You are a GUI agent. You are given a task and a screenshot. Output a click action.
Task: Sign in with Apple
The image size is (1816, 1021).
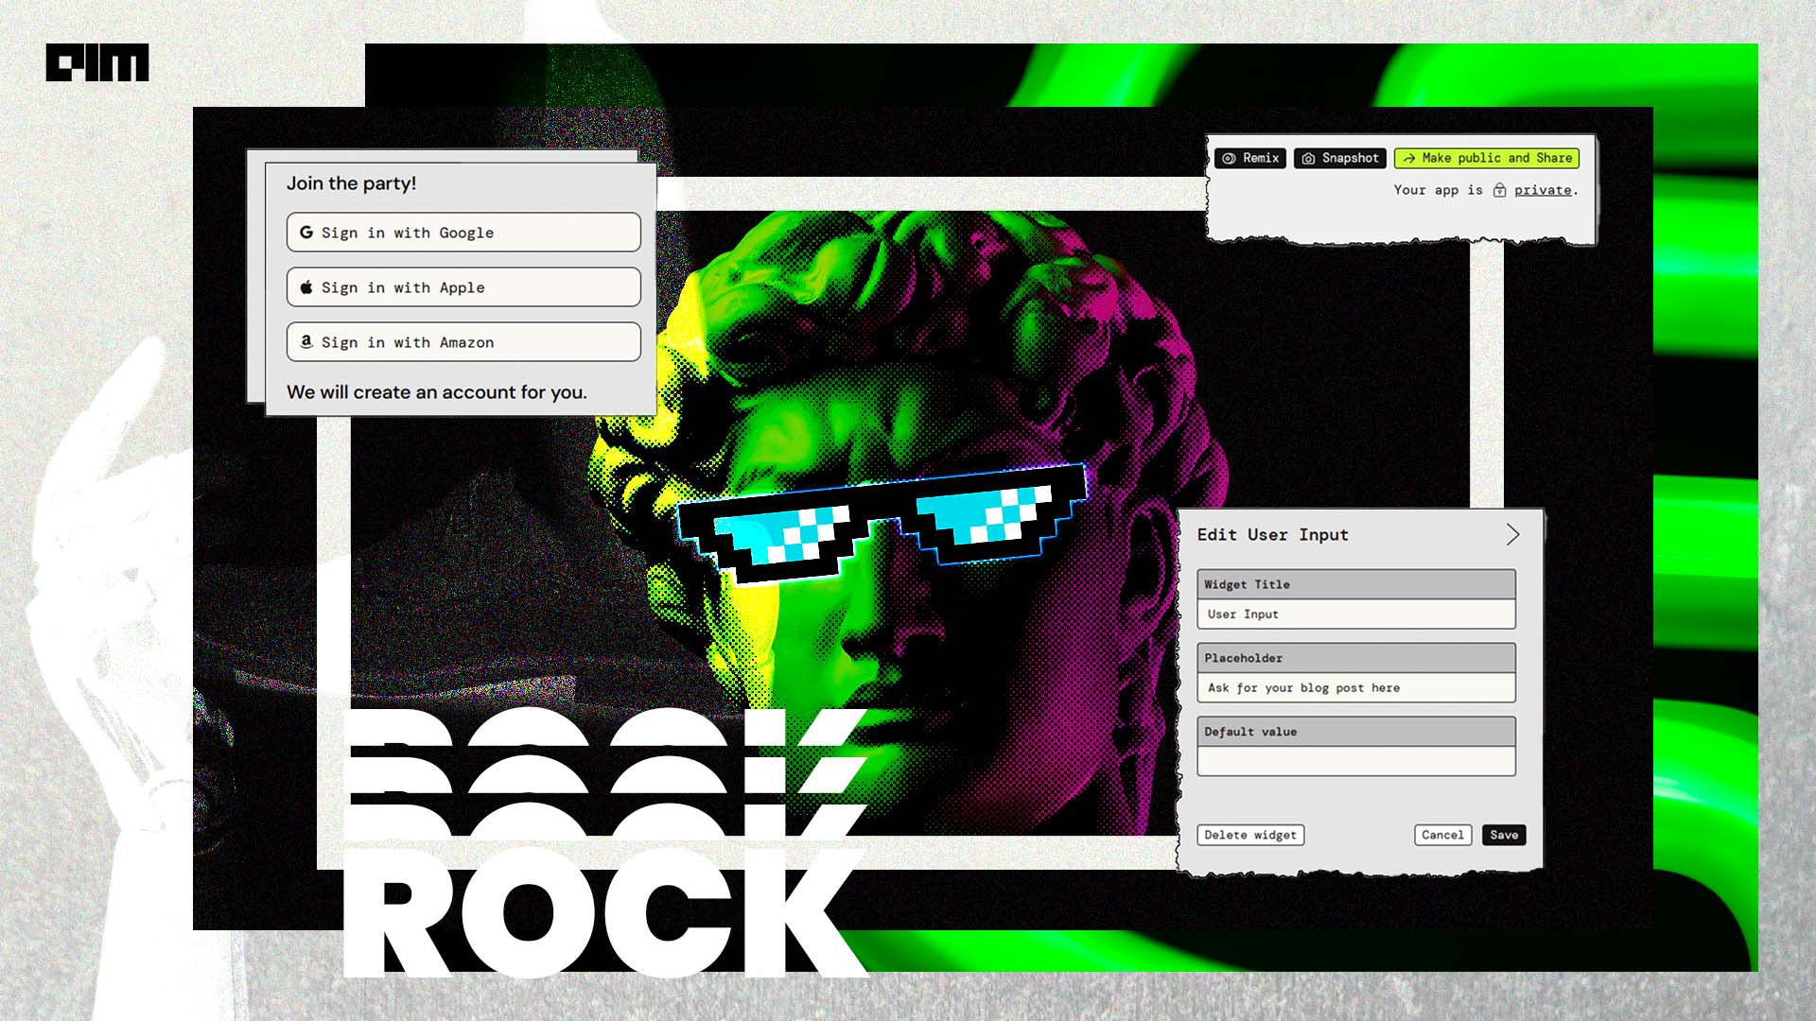click(x=463, y=286)
